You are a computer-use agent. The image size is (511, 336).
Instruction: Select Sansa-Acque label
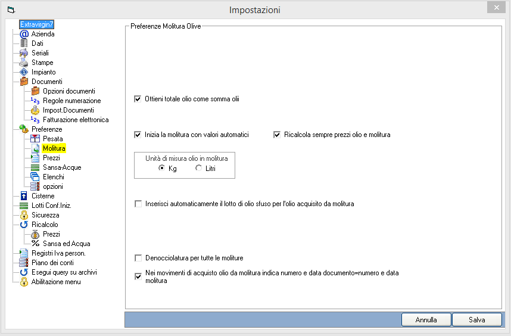[x=63, y=167]
